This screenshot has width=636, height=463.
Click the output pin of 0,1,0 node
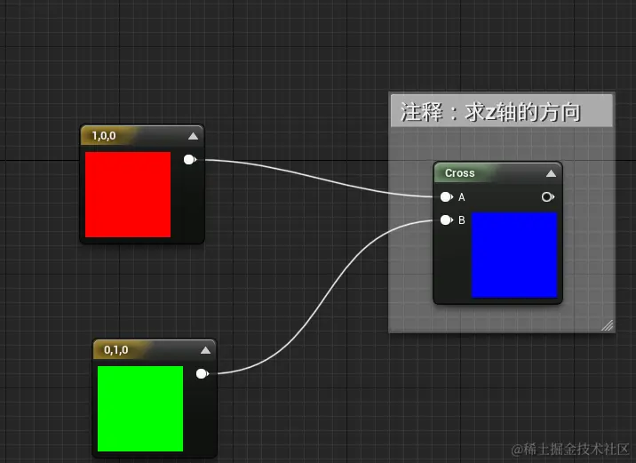pyautogui.click(x=202, y=374)
